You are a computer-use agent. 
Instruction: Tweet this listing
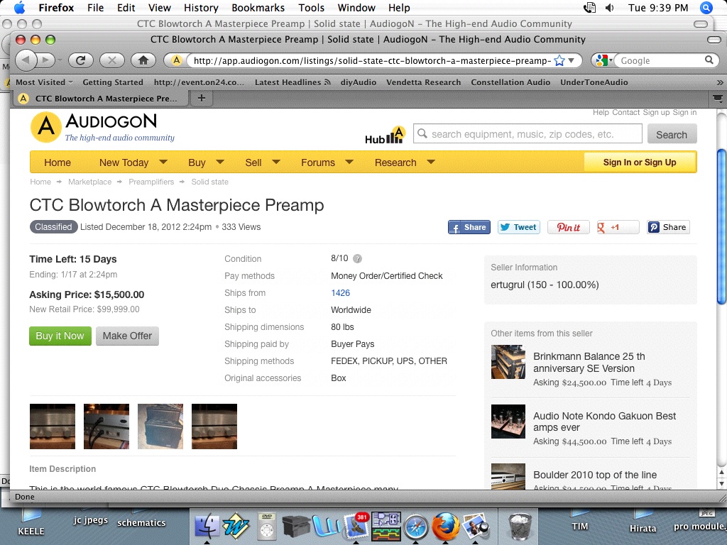click(x=519, y=227)
